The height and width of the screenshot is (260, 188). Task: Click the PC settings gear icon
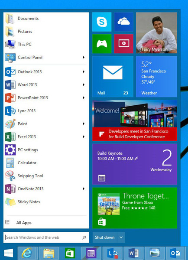tap(10, 150)
